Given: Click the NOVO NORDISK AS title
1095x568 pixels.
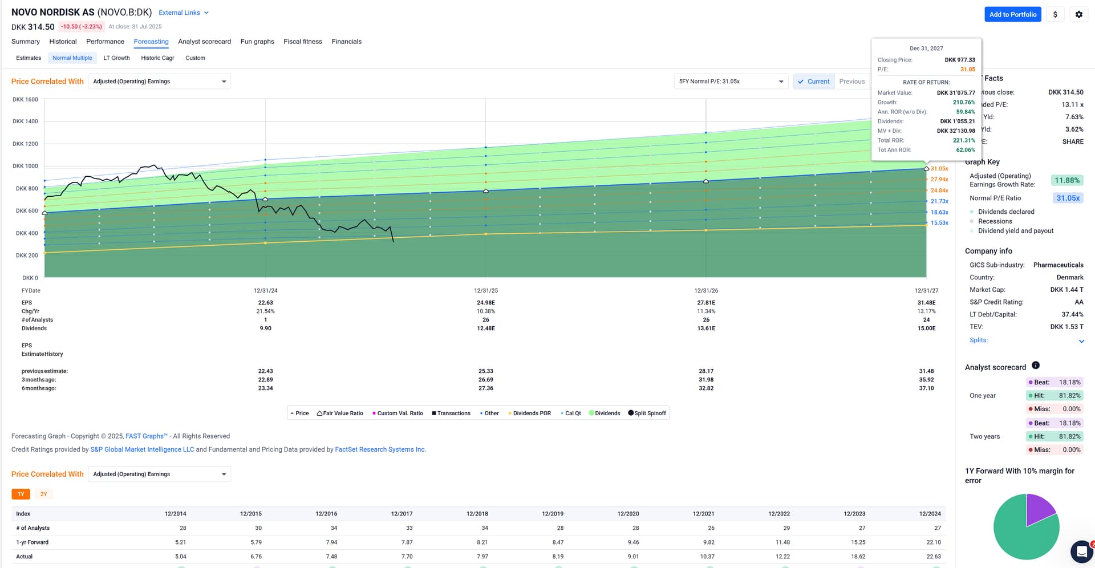Looking at the screenshot, I should (53, 12).
